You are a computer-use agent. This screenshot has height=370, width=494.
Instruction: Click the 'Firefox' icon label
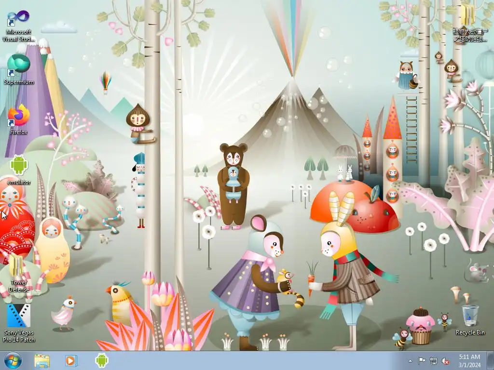19,132
